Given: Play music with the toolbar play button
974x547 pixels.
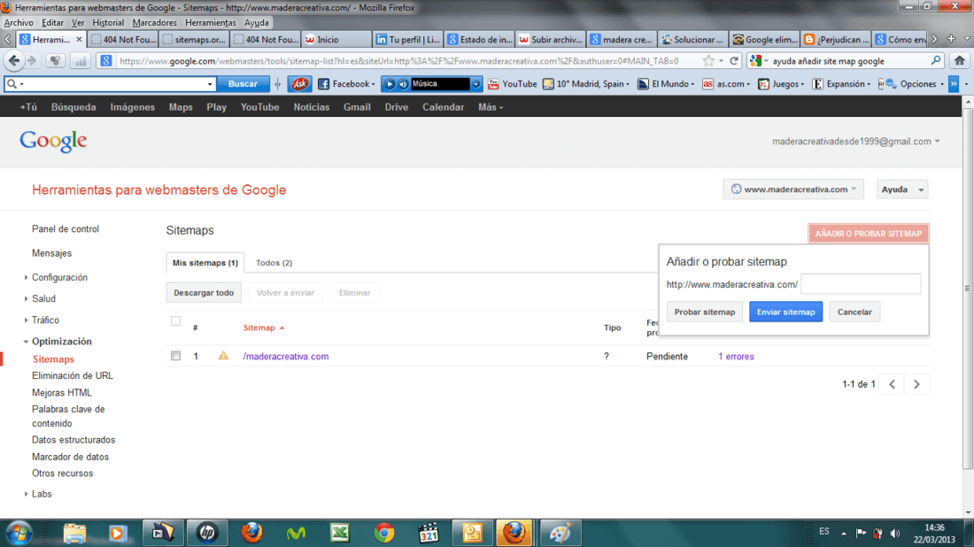Looking at the screenshot, I should [390, 84].
